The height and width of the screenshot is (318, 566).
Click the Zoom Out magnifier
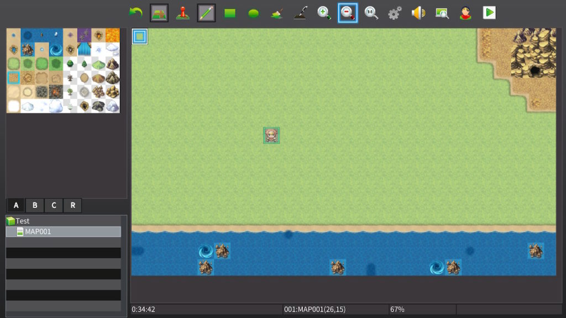(348, 13)
